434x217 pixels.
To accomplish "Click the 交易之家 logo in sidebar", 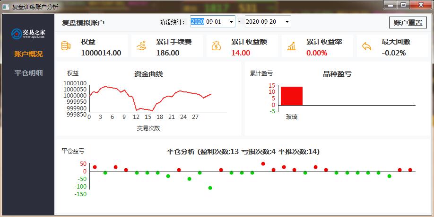I will coord(28,33).
